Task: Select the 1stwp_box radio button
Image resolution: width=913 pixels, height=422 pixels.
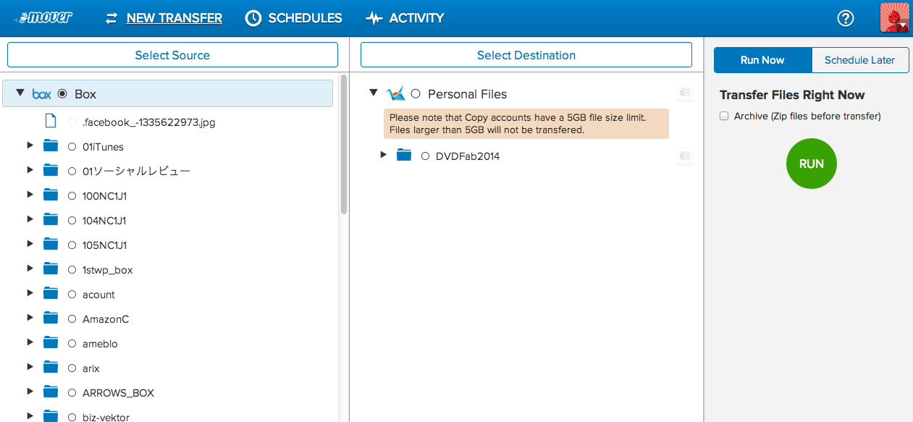Action: coord(72,270)
